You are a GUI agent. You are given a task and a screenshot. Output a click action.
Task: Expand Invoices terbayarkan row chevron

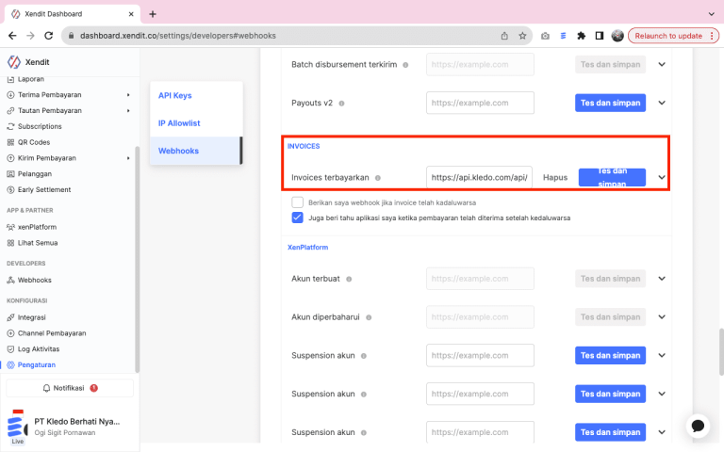pos(662,177)
